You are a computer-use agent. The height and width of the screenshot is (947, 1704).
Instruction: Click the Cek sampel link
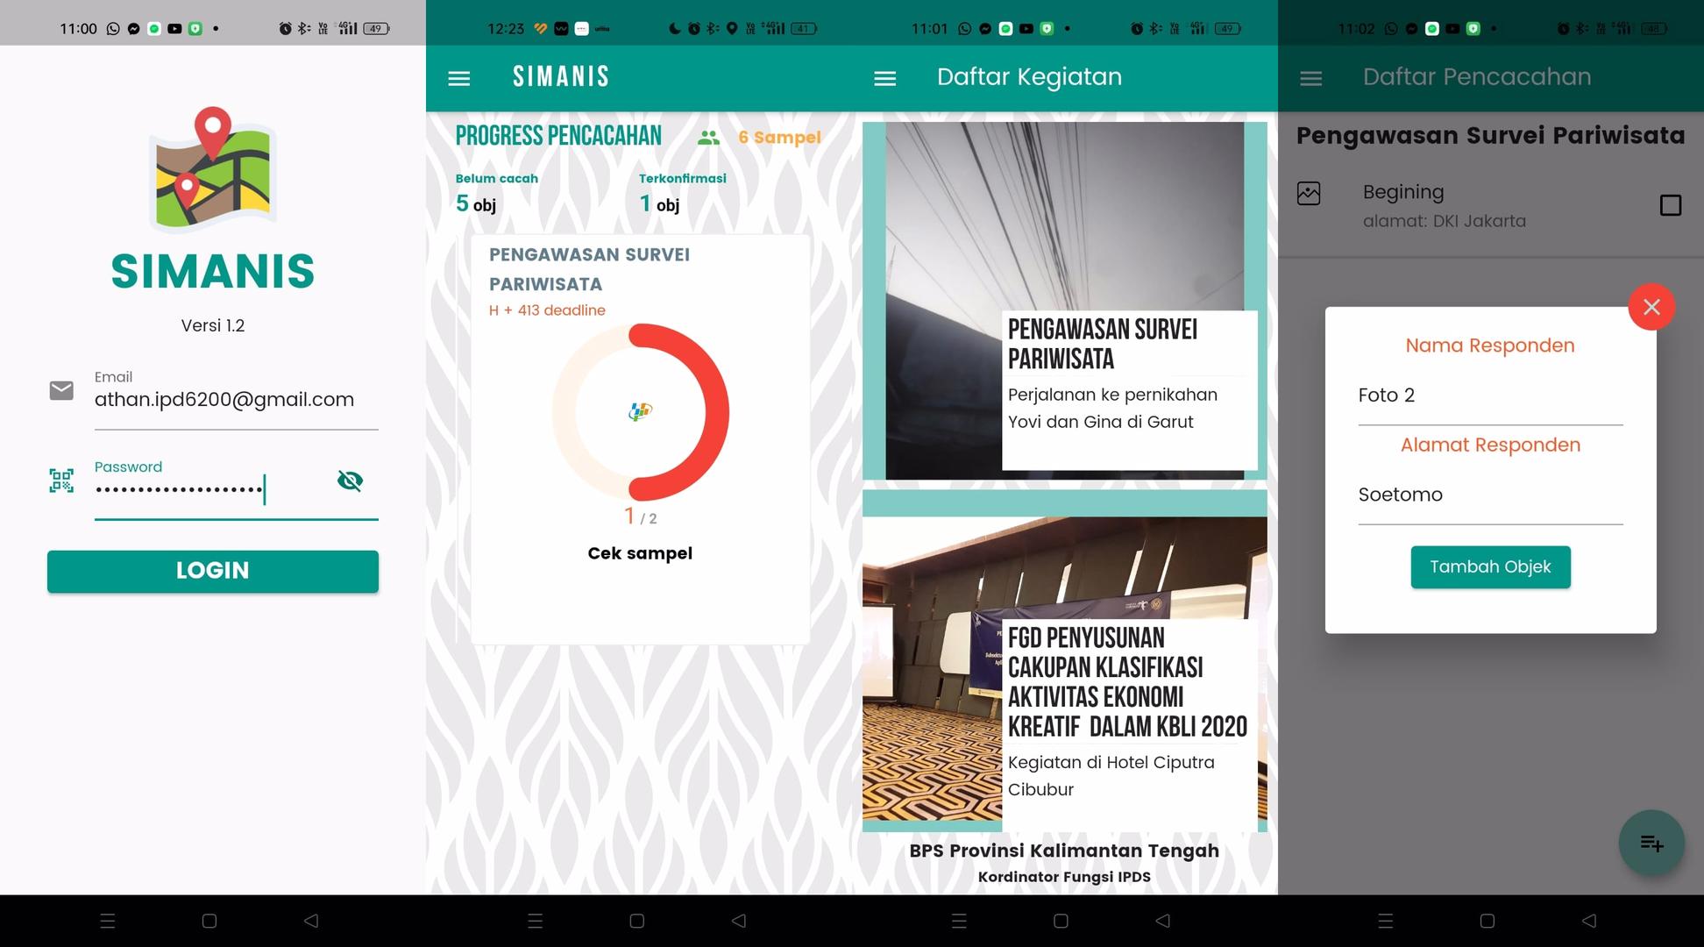[640, 553]
